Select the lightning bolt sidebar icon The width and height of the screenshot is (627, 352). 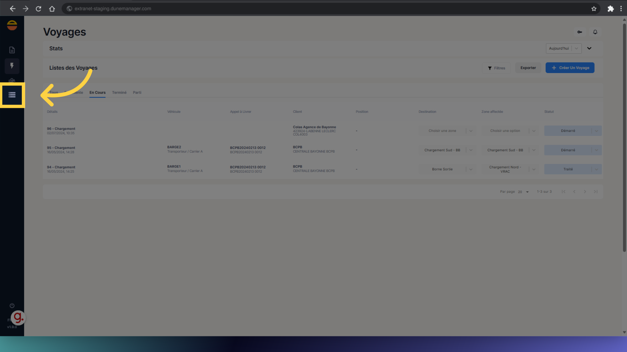coord(12,66)
